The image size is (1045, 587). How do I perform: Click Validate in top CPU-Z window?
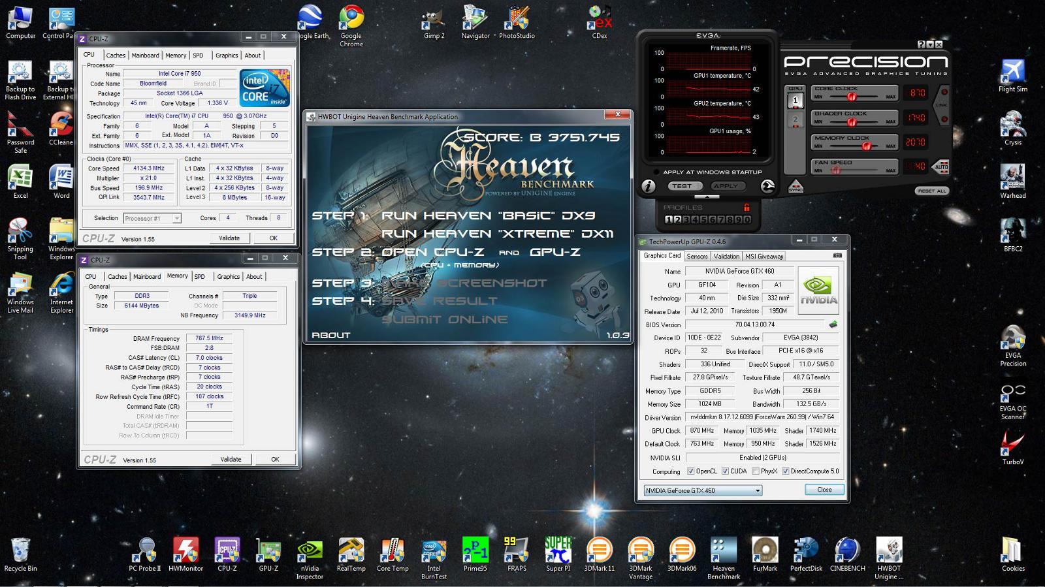coord(229,238)
